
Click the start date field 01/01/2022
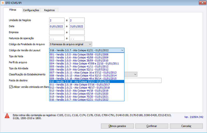[57, 26]
